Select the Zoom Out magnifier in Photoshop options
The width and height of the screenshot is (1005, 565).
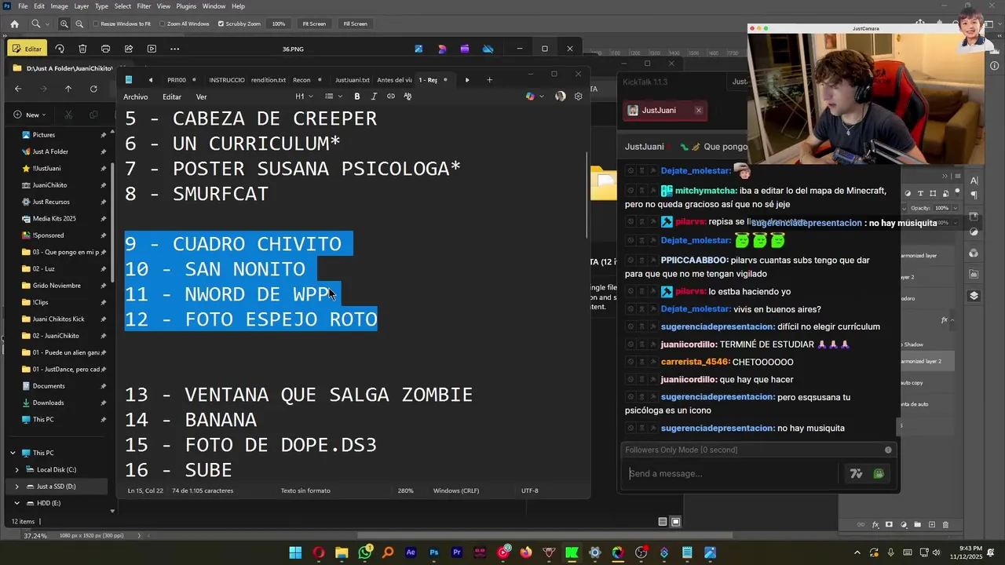(x=80, y=24)
